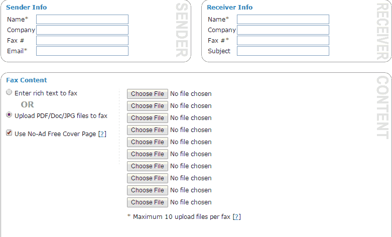The image size is (392, 237).
Task: Focus the receiver Subject field
Action: [x=283, y=51]
